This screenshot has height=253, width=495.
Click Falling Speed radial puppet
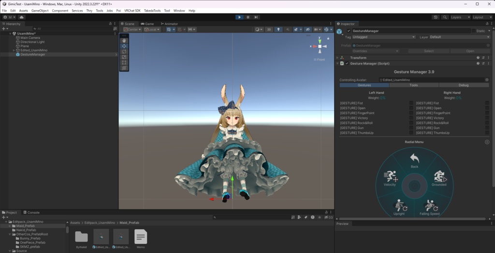coord(430,207)
